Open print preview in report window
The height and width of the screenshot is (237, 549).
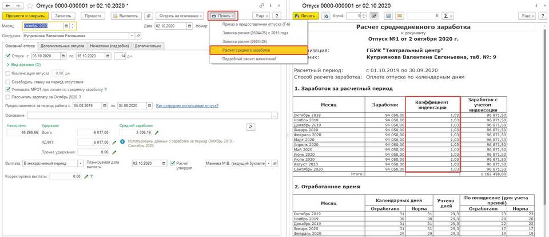click(x=327, y=16)
